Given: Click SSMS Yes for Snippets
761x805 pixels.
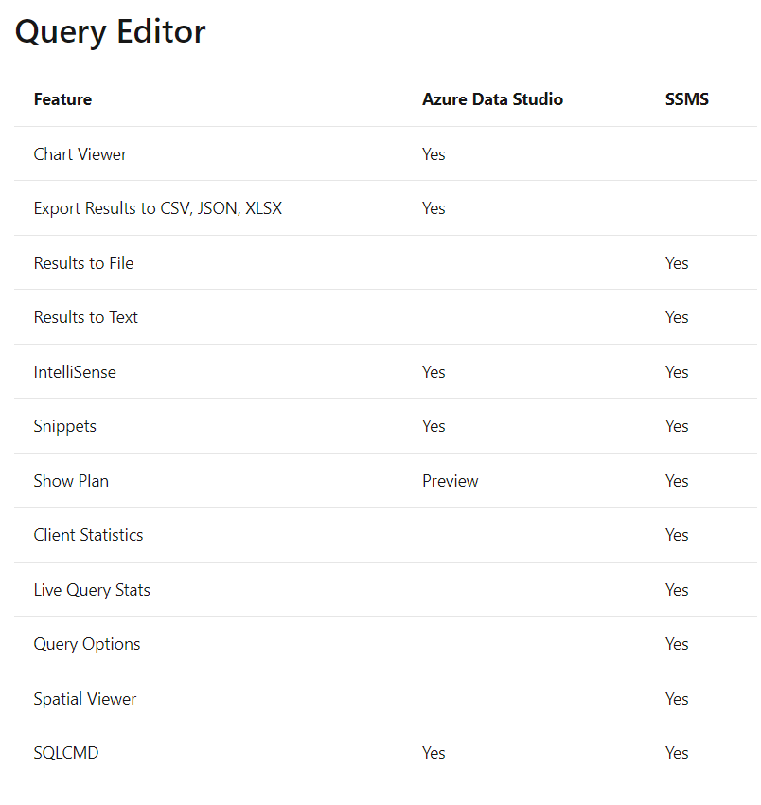Looking at the screenshot, I should point(677,426).
